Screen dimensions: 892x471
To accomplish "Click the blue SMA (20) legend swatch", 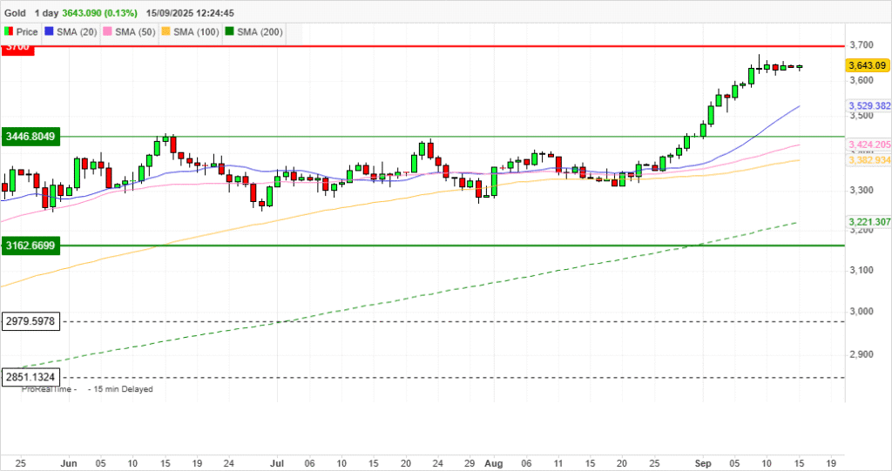I will (49, 32).
